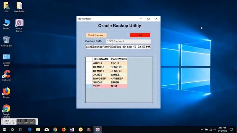Focus the Backup Path input field
237x133 pixels.
[128, 41]
